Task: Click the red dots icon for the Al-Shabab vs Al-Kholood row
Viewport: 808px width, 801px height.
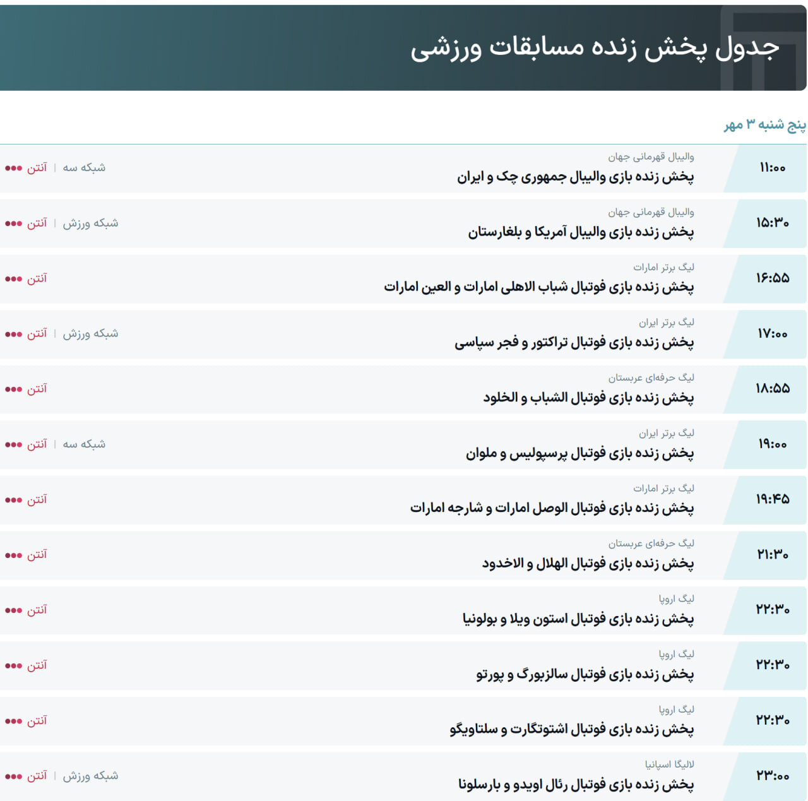Action: (x=13, y=389)
